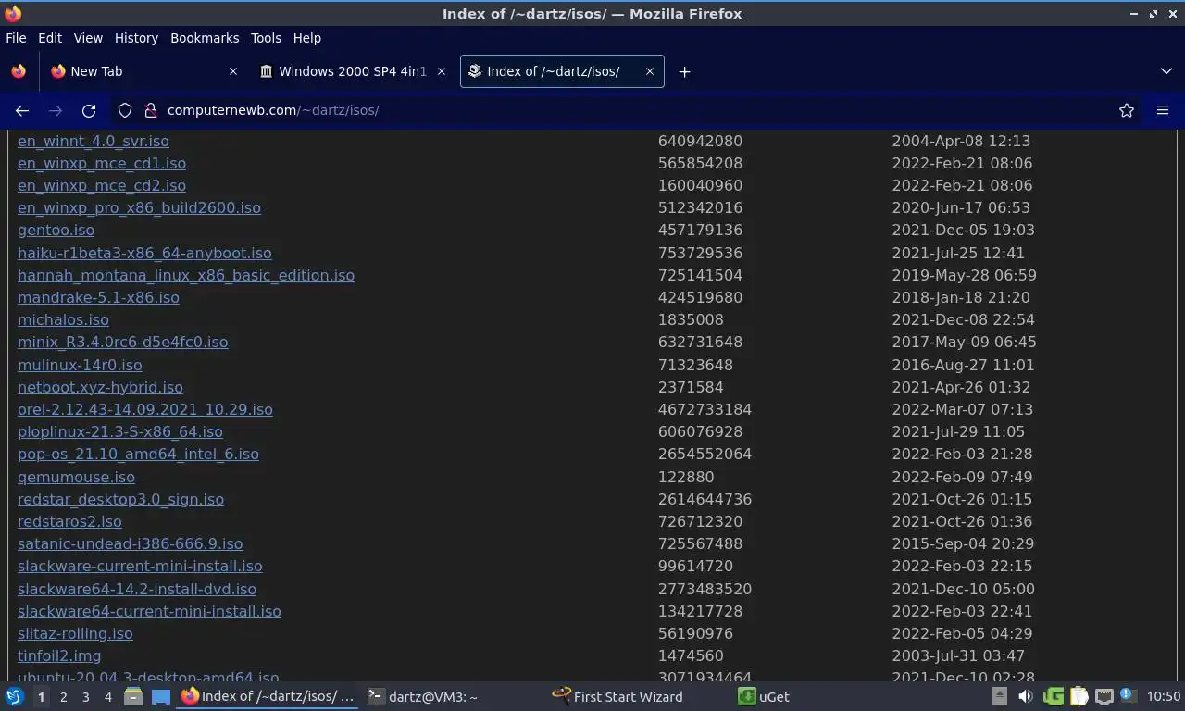This screenshot has height=711, width=1185.
Task: Reload the current page
Action: coord(89,110)
